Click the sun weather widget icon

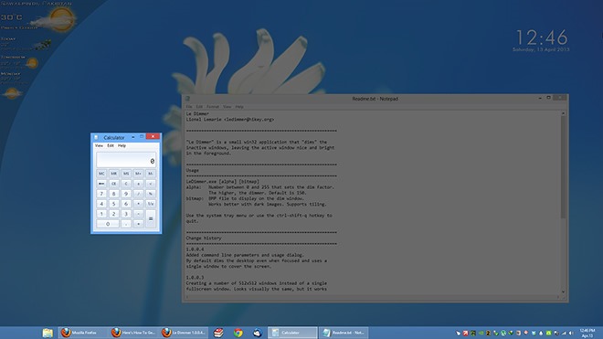[x=61, y=19]
